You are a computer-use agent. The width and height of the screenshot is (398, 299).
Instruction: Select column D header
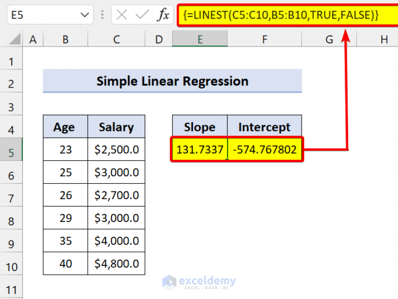click(159, 39)
